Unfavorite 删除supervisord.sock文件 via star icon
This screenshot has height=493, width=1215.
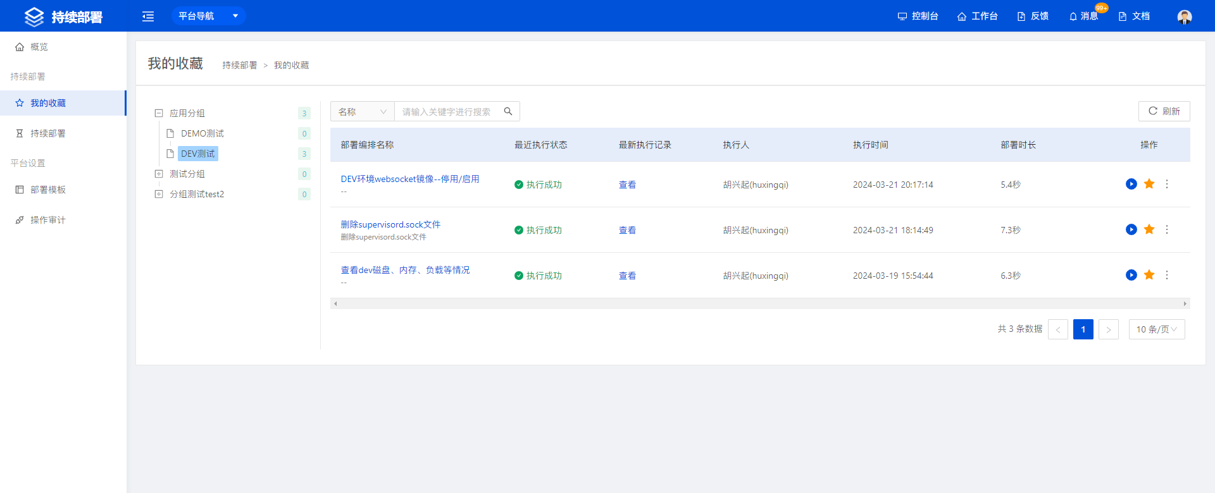(x=1149, y=229)
